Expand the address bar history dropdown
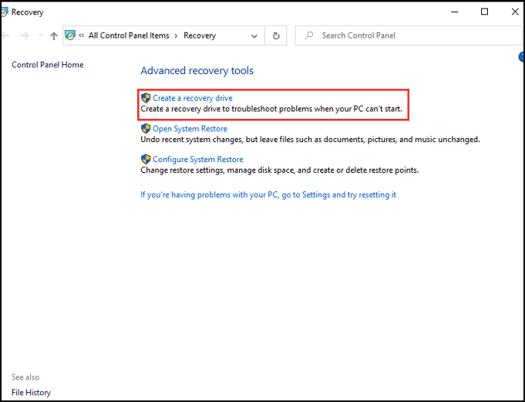Screen dimensions: 525x402 tap(254, 35)
